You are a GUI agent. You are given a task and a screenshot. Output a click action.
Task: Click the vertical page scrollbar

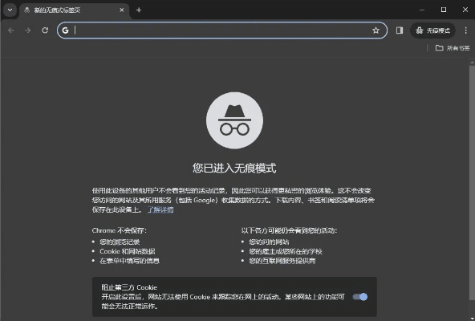click(472, 182)
